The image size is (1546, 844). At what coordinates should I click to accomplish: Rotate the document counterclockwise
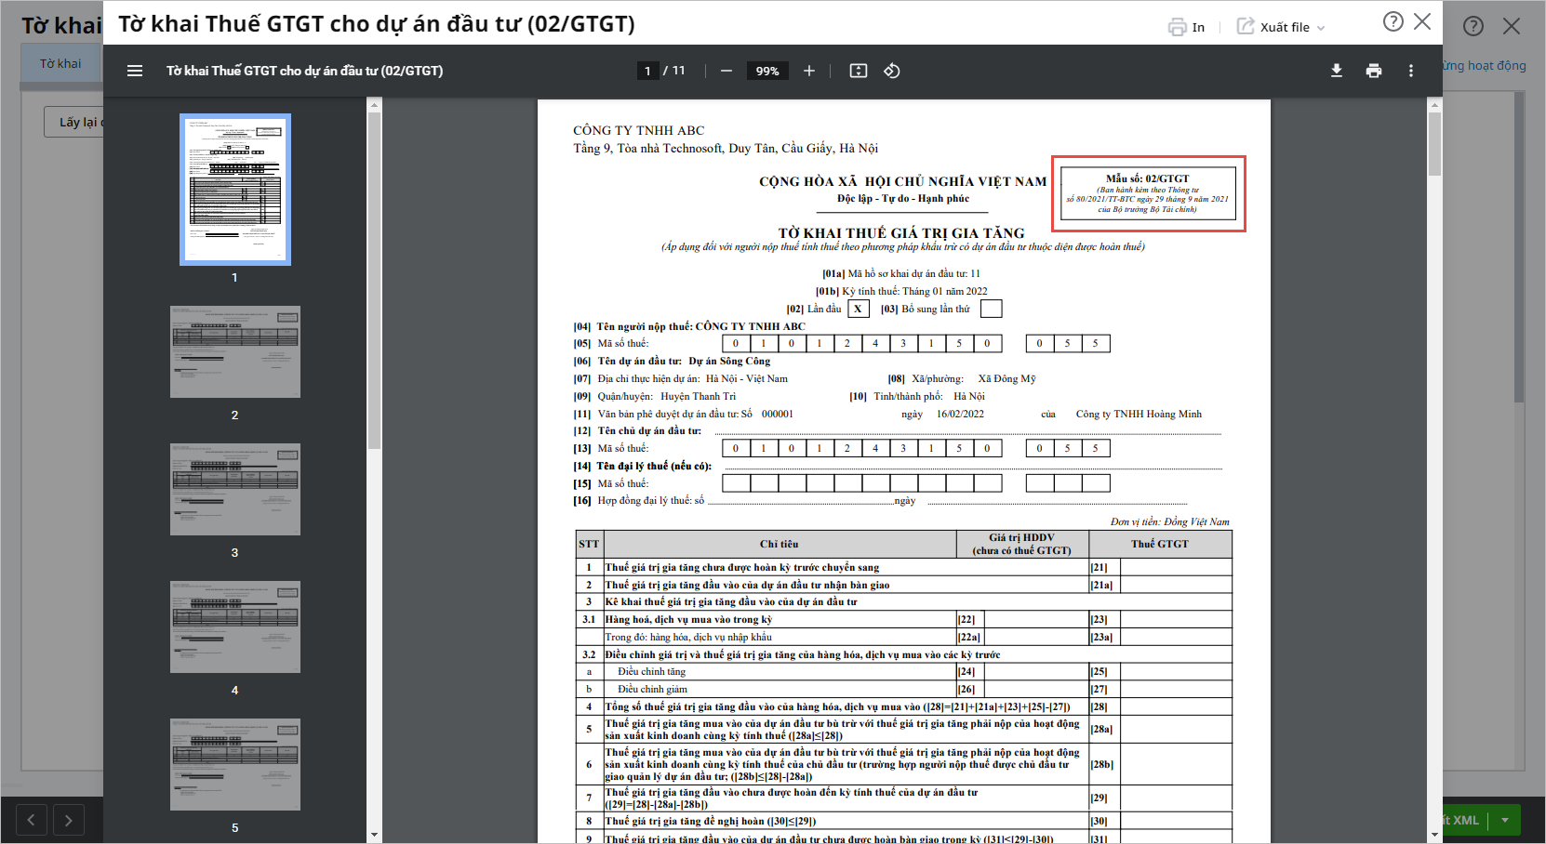click(892, 71)
